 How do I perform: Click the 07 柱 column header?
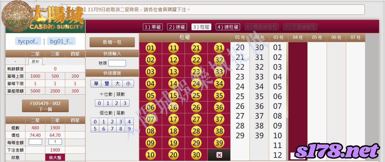pyautogui.click(x=355, y=37)
